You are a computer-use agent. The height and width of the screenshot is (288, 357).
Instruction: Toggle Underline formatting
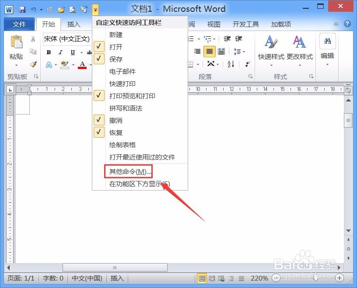click(x=73, y=52)
